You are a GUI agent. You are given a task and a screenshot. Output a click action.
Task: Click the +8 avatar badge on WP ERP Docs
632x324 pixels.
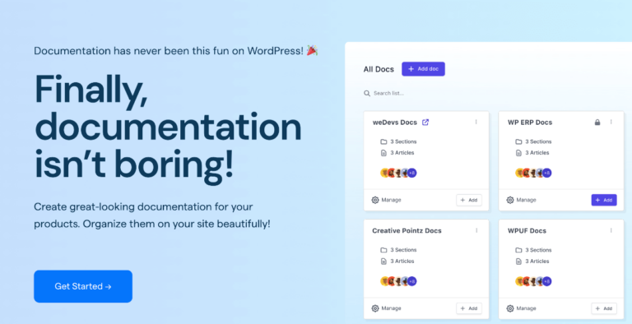pos(546,173)
